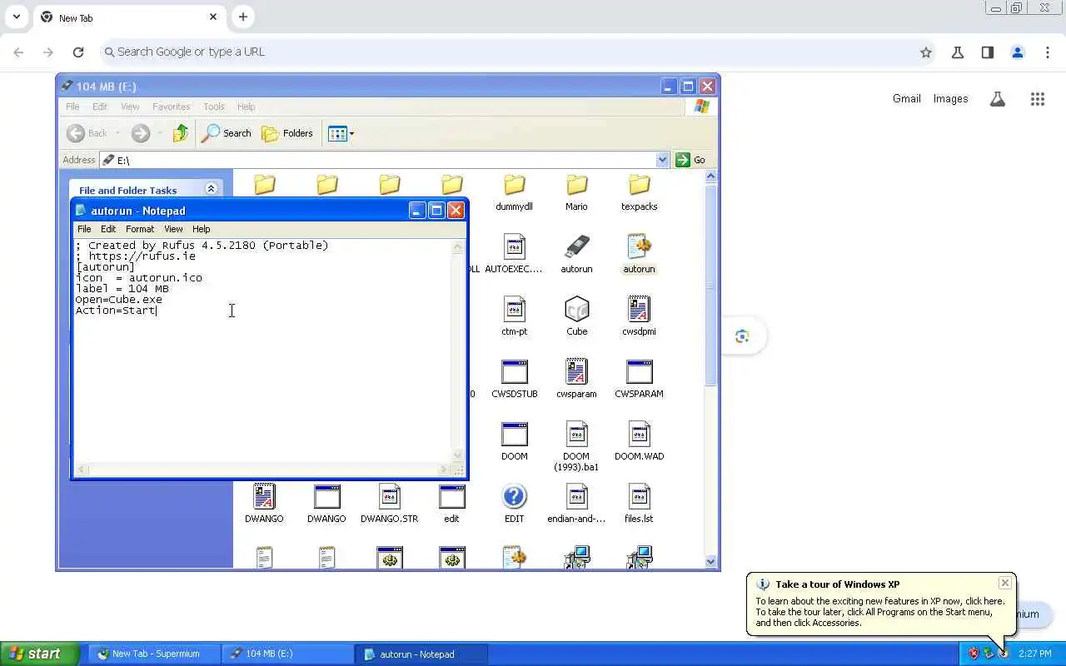Open the Images link
Viewport: 1066px width, 666px height.
pos(950,98)
